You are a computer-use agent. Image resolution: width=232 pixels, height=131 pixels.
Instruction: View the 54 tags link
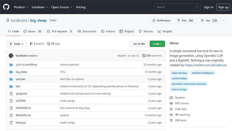click(x=54, y=44)
